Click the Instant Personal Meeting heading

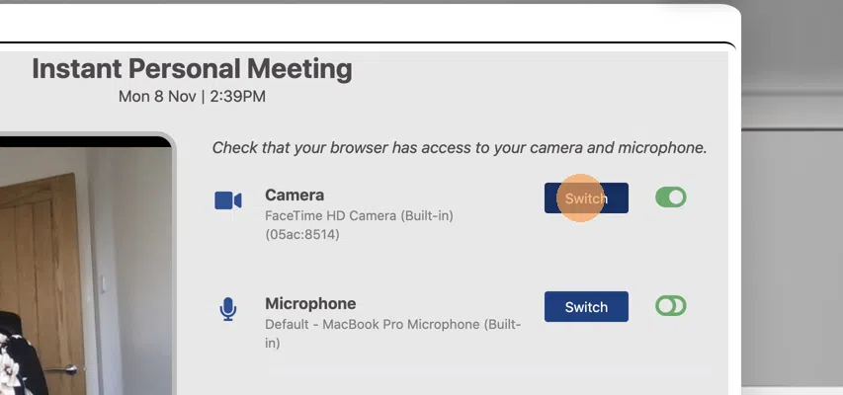(x=192, y=69)
